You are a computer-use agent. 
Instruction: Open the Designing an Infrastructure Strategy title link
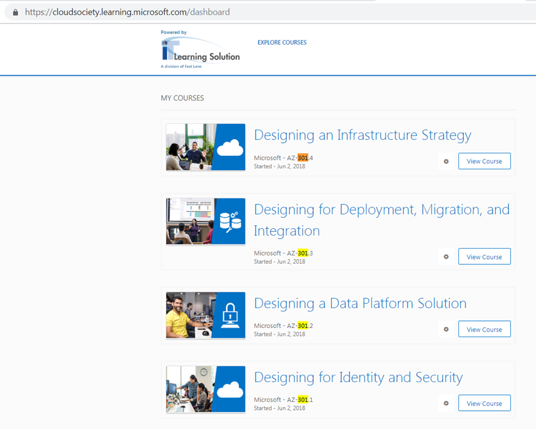(x=362, y=135)
